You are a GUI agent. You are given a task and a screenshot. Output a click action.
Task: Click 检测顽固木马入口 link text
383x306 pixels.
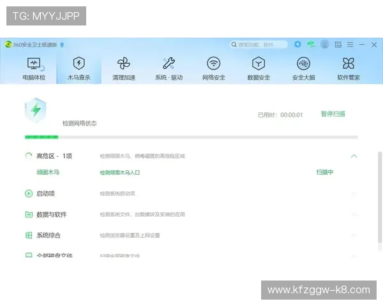click(120, 173)
